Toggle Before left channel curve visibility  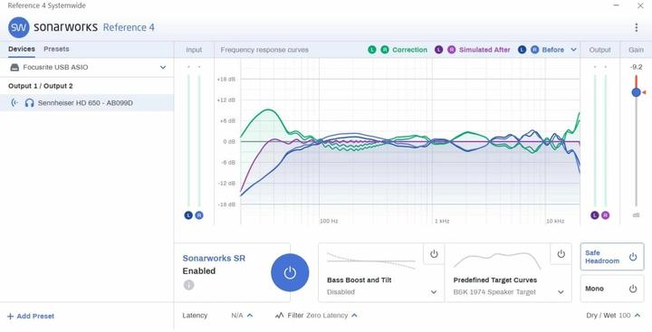pyautogui.click(x=522, y=50)
